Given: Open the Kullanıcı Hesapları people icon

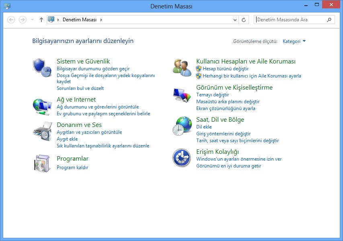Looking at the screenshot, I should tap(182, 67).
